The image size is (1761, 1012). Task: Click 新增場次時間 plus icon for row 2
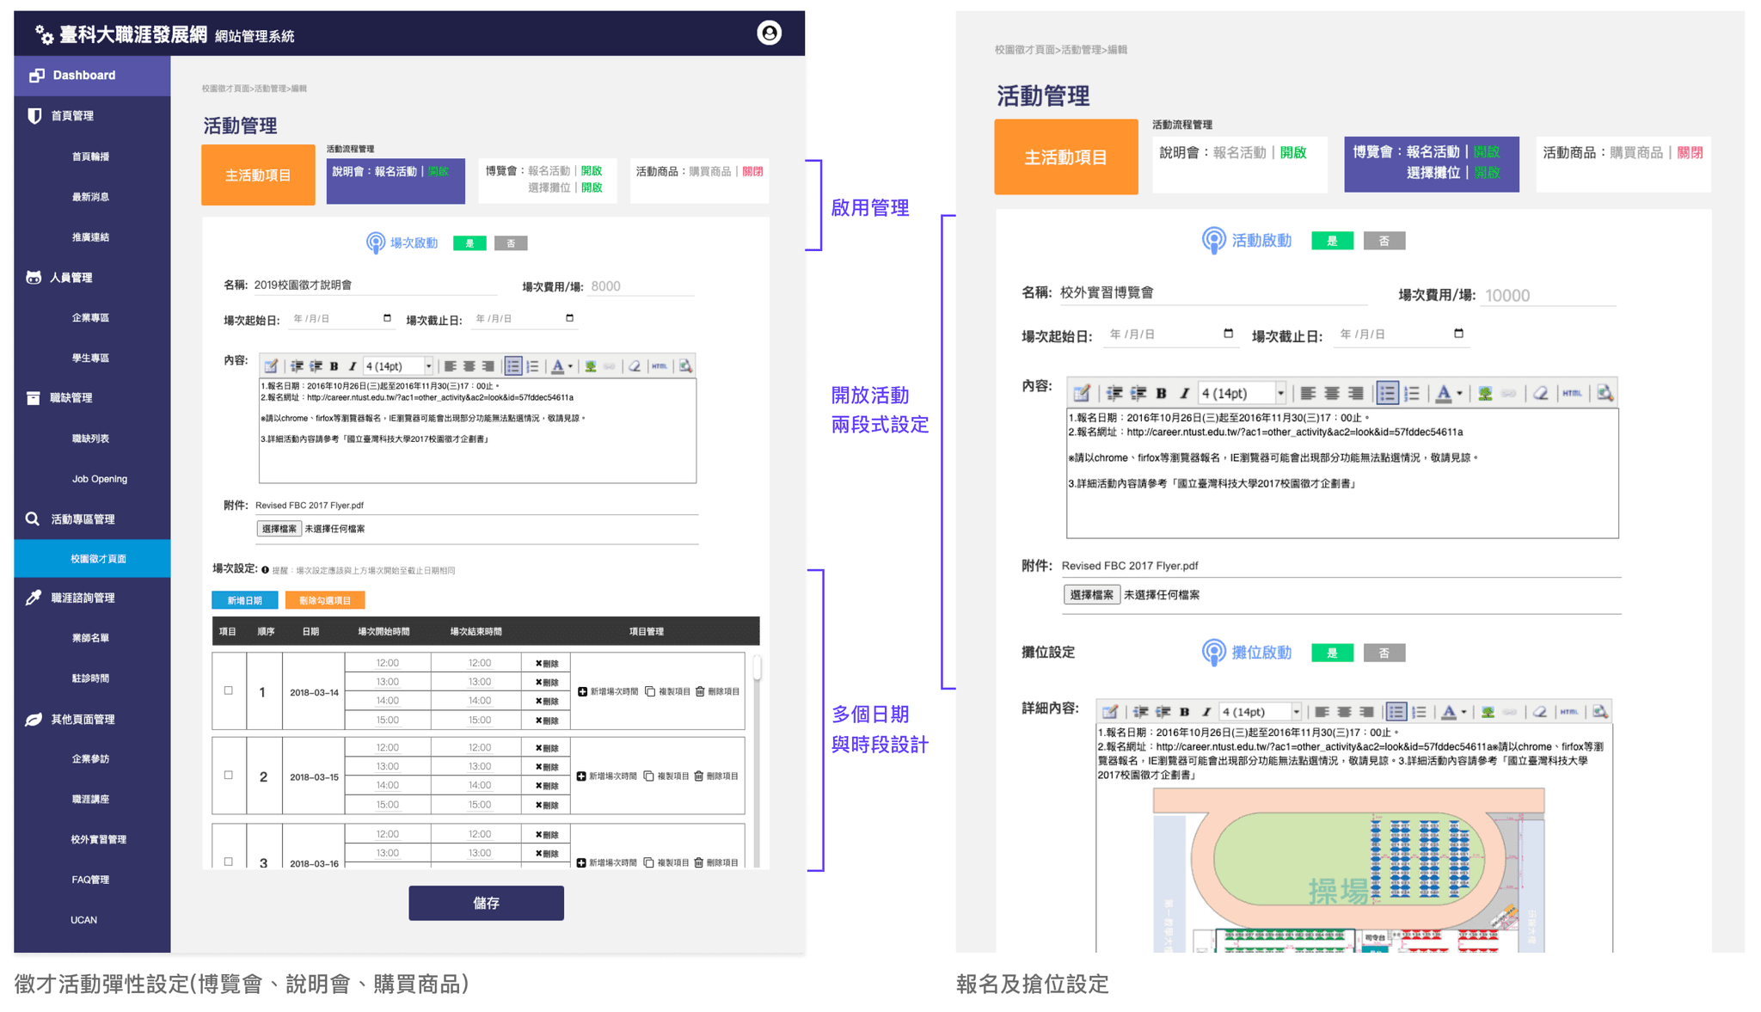582,776
